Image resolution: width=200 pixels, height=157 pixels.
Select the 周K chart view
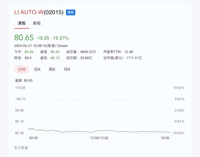coord(52,69)
